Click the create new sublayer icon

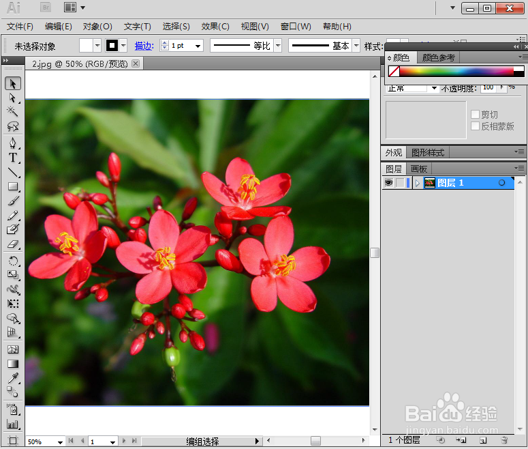pyautogui.click(x=461, y=440)
